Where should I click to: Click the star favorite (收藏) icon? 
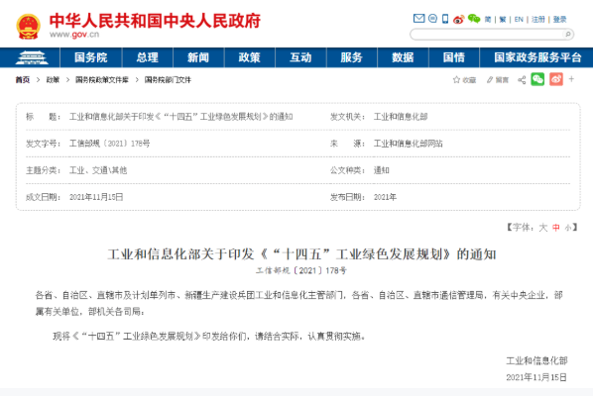point(456,79)
